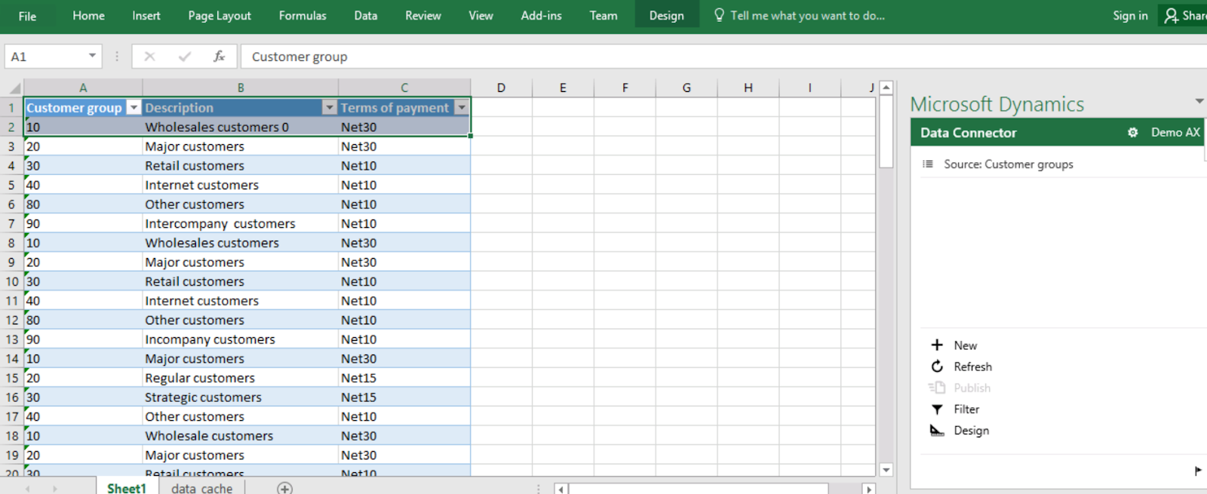This screenshot has width=1207, height=494.
Task: Open the Add-ins ribbon tab
Action: (541, 16)
